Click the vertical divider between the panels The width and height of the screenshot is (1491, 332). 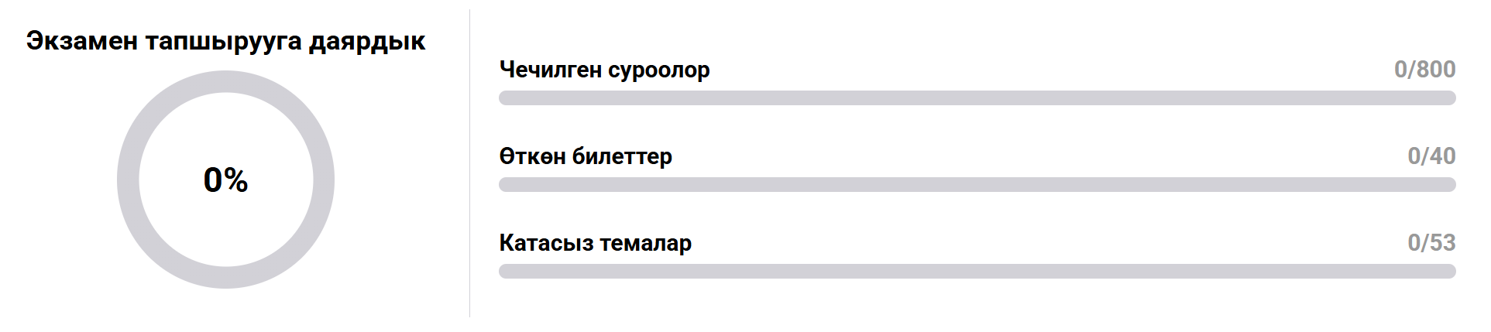coord(469,163)
